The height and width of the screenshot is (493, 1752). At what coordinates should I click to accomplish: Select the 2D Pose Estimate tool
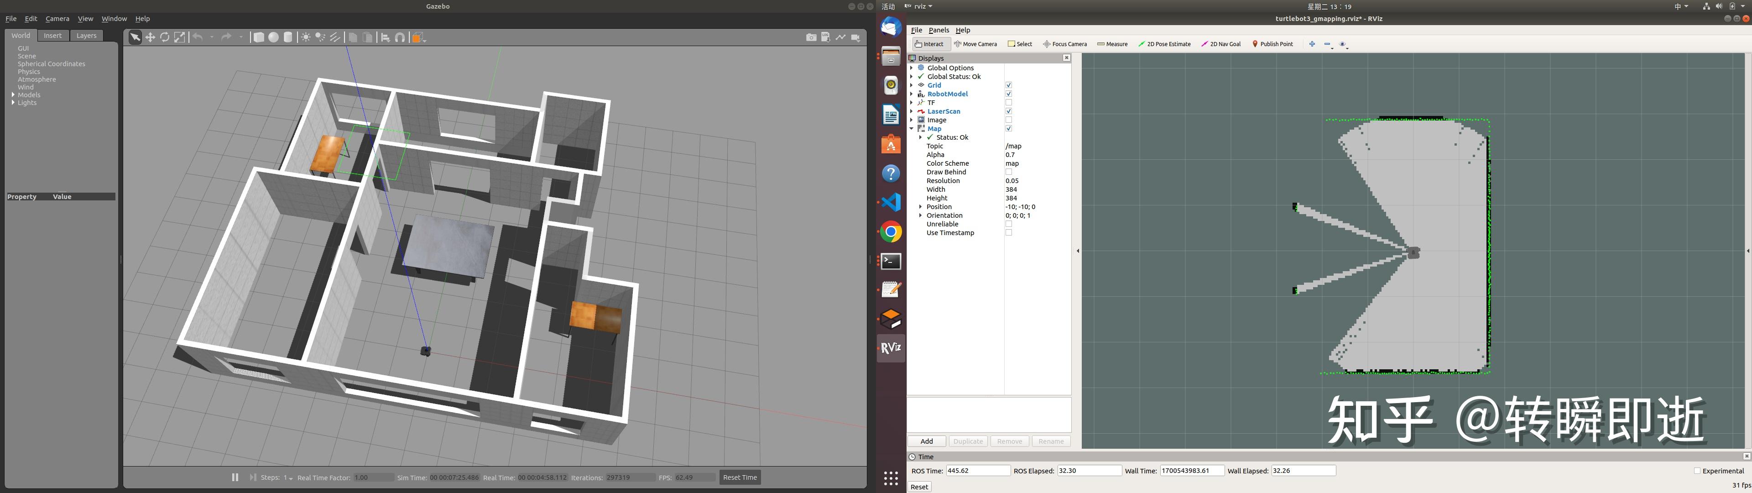click(x=1164, y=43)
